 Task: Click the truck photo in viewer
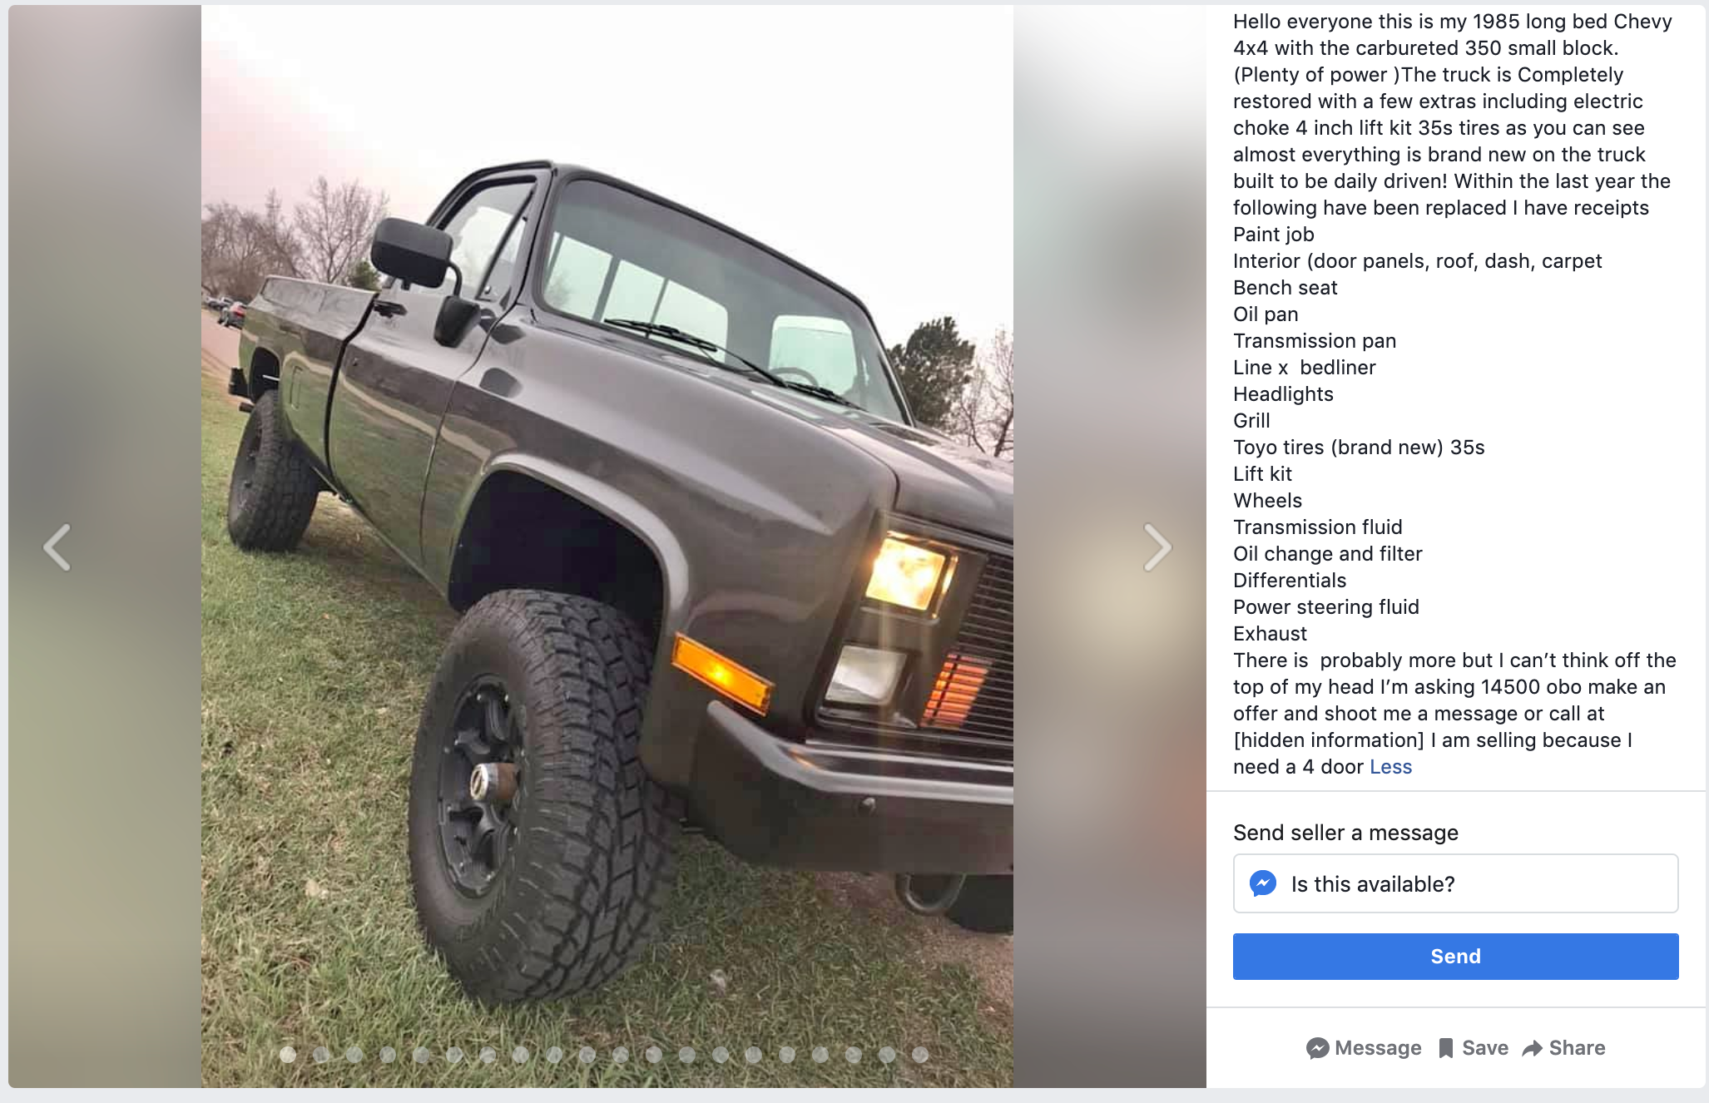tap(607, 547)
